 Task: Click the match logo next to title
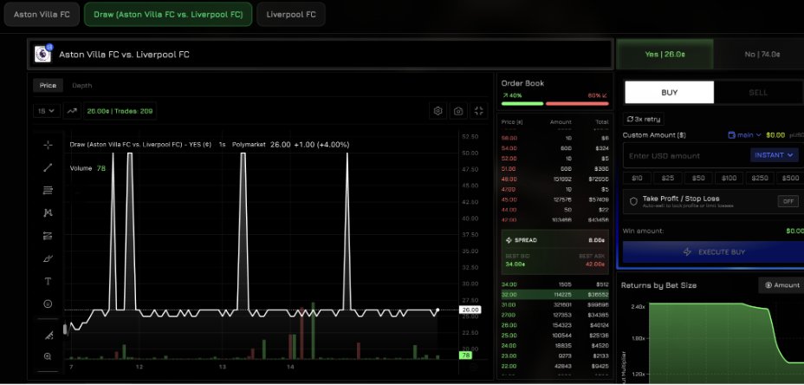pyautogui.click(x=42, y=54)
